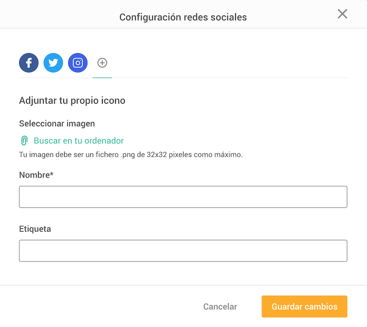Click the plus icon to add network
The image size is (367, 327).
point(102,63)
